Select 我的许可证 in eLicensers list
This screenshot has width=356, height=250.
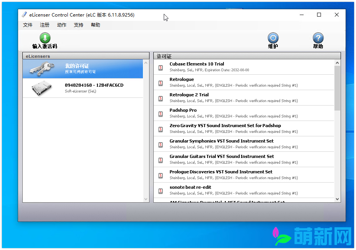(83, 69)
